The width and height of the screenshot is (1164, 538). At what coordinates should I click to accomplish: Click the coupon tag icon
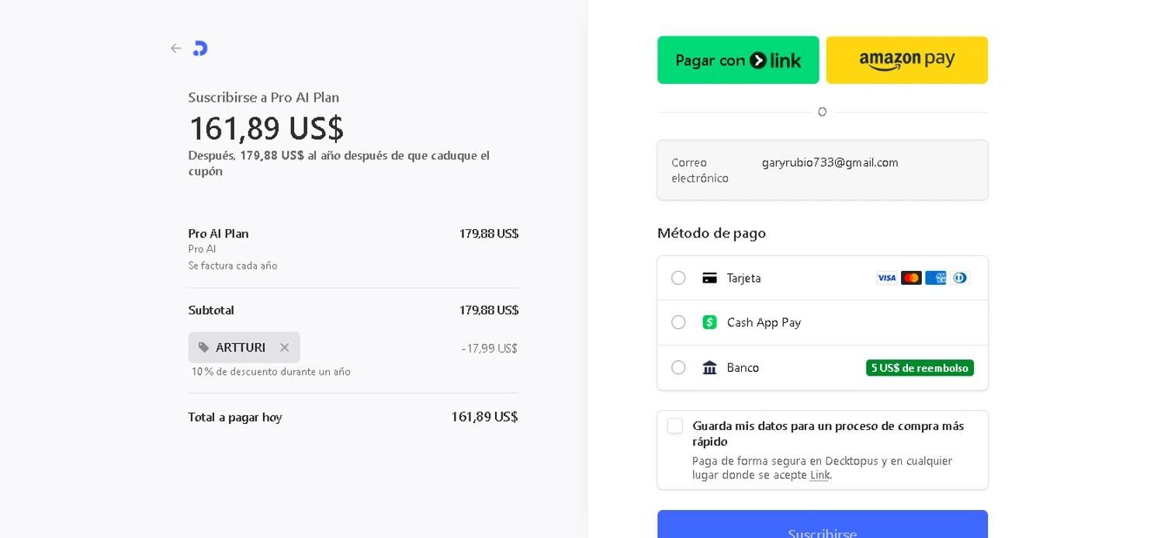204,348
